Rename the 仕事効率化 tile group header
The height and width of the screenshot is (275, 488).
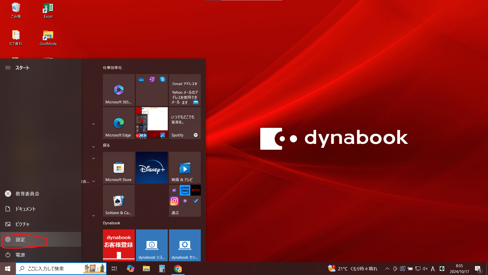pyautogui.click(x=112, y=68)
